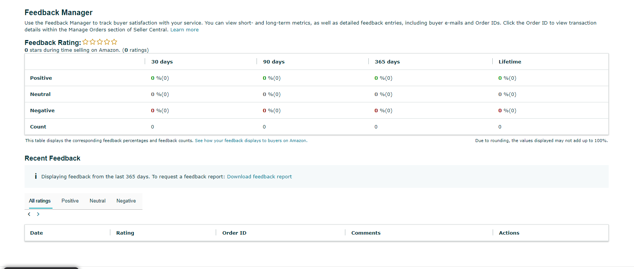Click Neutral Lifetime percentage value
Image resolution: width=634 pixels, height=269 pixels.
(507, 94)
